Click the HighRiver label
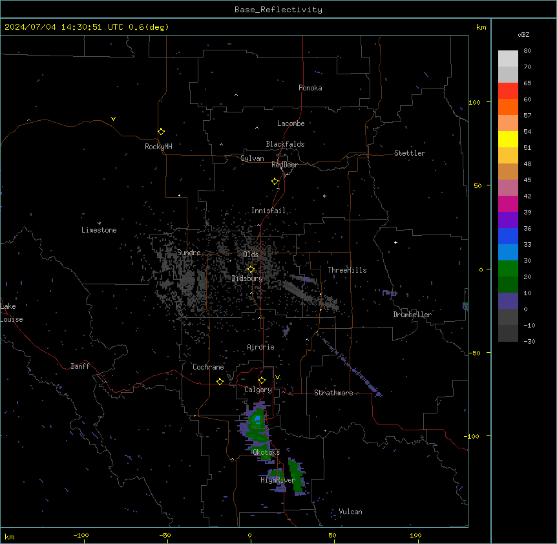The width and height of the screenshot is (557, 544). [x=278, y=480]
